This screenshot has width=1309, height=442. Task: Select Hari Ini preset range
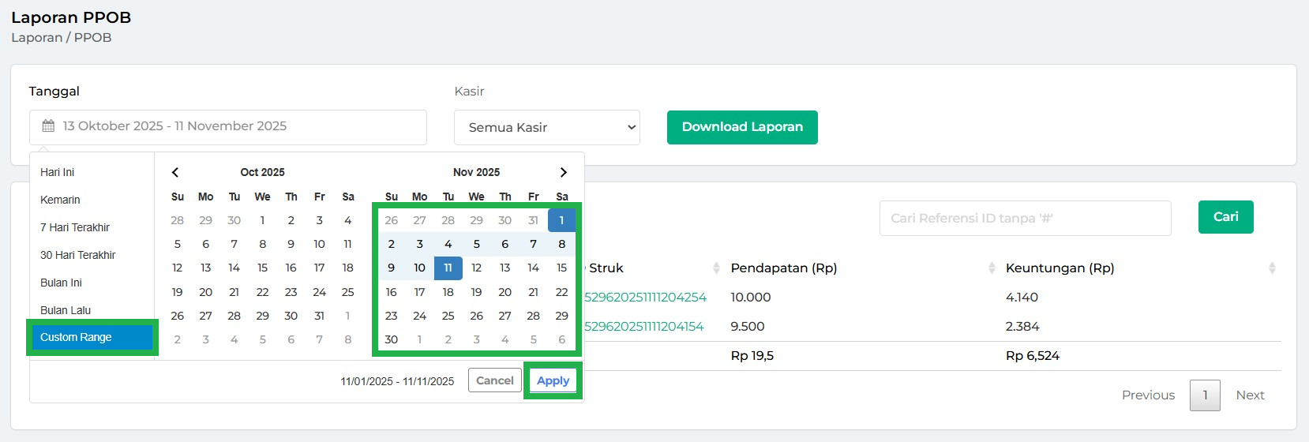click(x=58, y=172)
